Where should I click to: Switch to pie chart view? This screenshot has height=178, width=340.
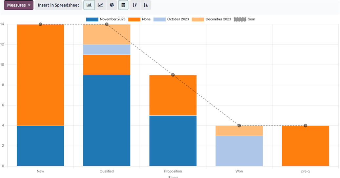point(112,5)
